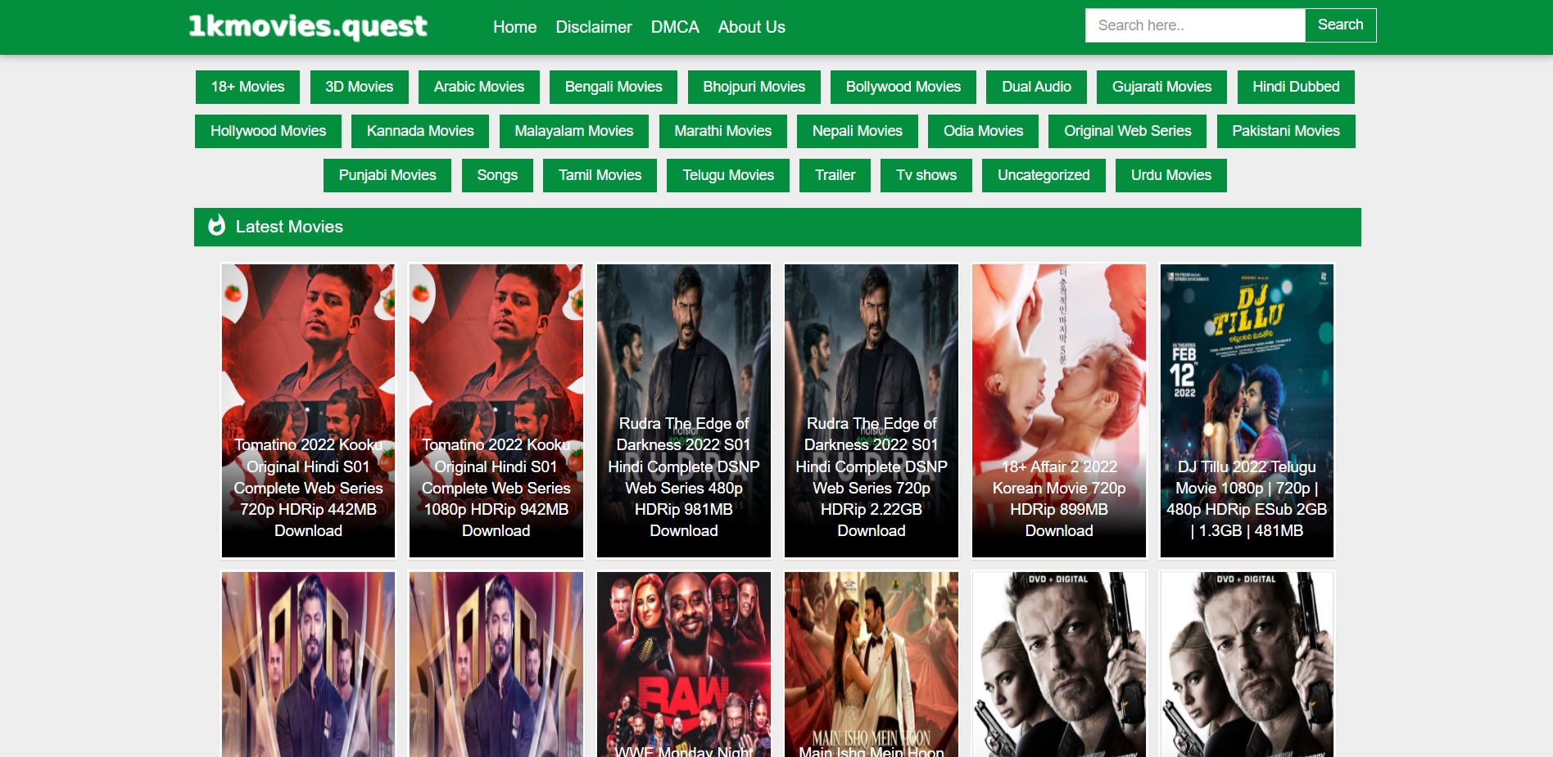Open the Tv shows category
This screenshot has width=1553, height=757.
pyautogui.click(x=926, y=175)
